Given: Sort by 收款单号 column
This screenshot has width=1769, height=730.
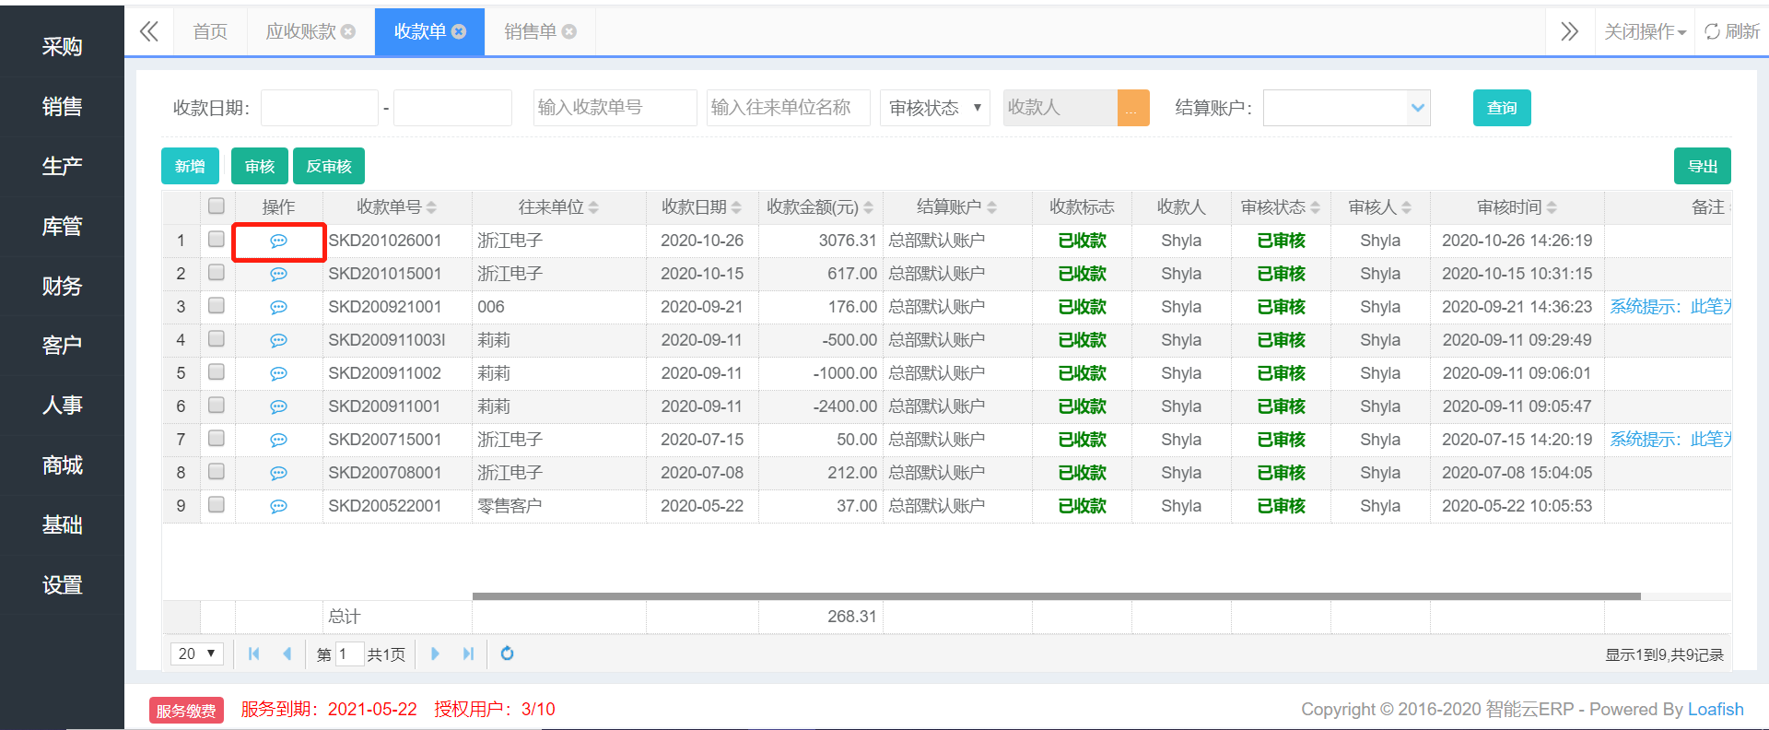Looking at the screenshot, I should [396, 207].
